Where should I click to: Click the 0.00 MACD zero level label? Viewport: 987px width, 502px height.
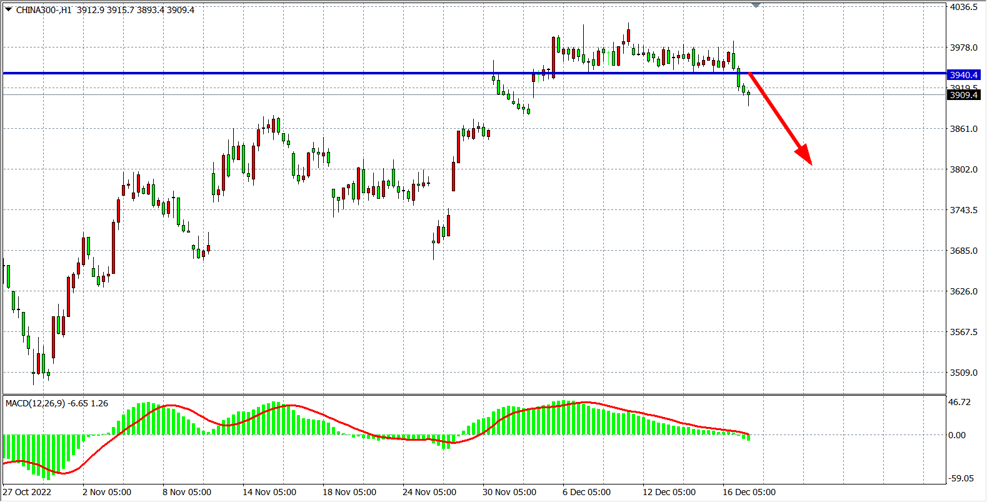(x=957, y=435)
